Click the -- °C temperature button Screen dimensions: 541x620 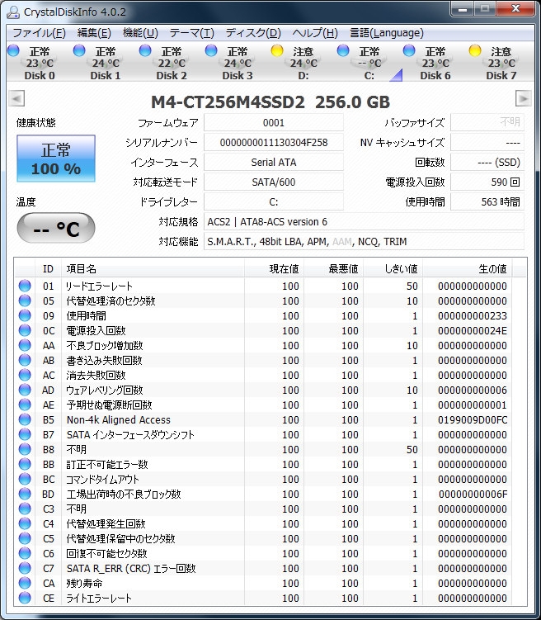pyautogui.click(x=56, y=228)
